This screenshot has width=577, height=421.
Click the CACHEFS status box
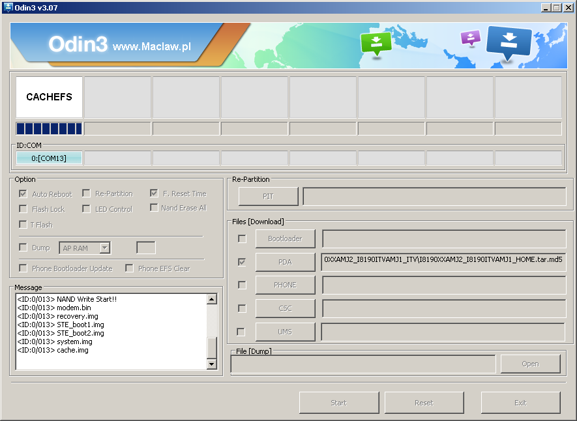coord(49,97)
